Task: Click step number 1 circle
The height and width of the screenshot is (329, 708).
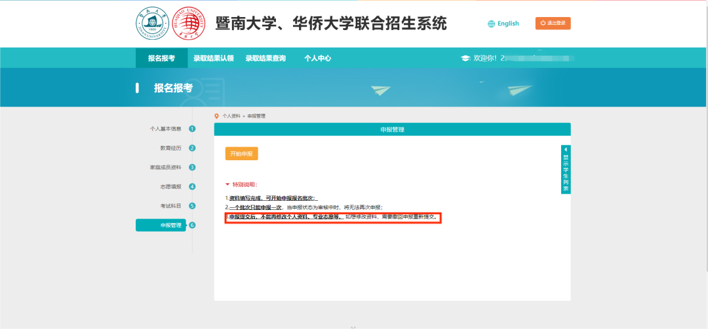Action: click(x=192, y=129)
